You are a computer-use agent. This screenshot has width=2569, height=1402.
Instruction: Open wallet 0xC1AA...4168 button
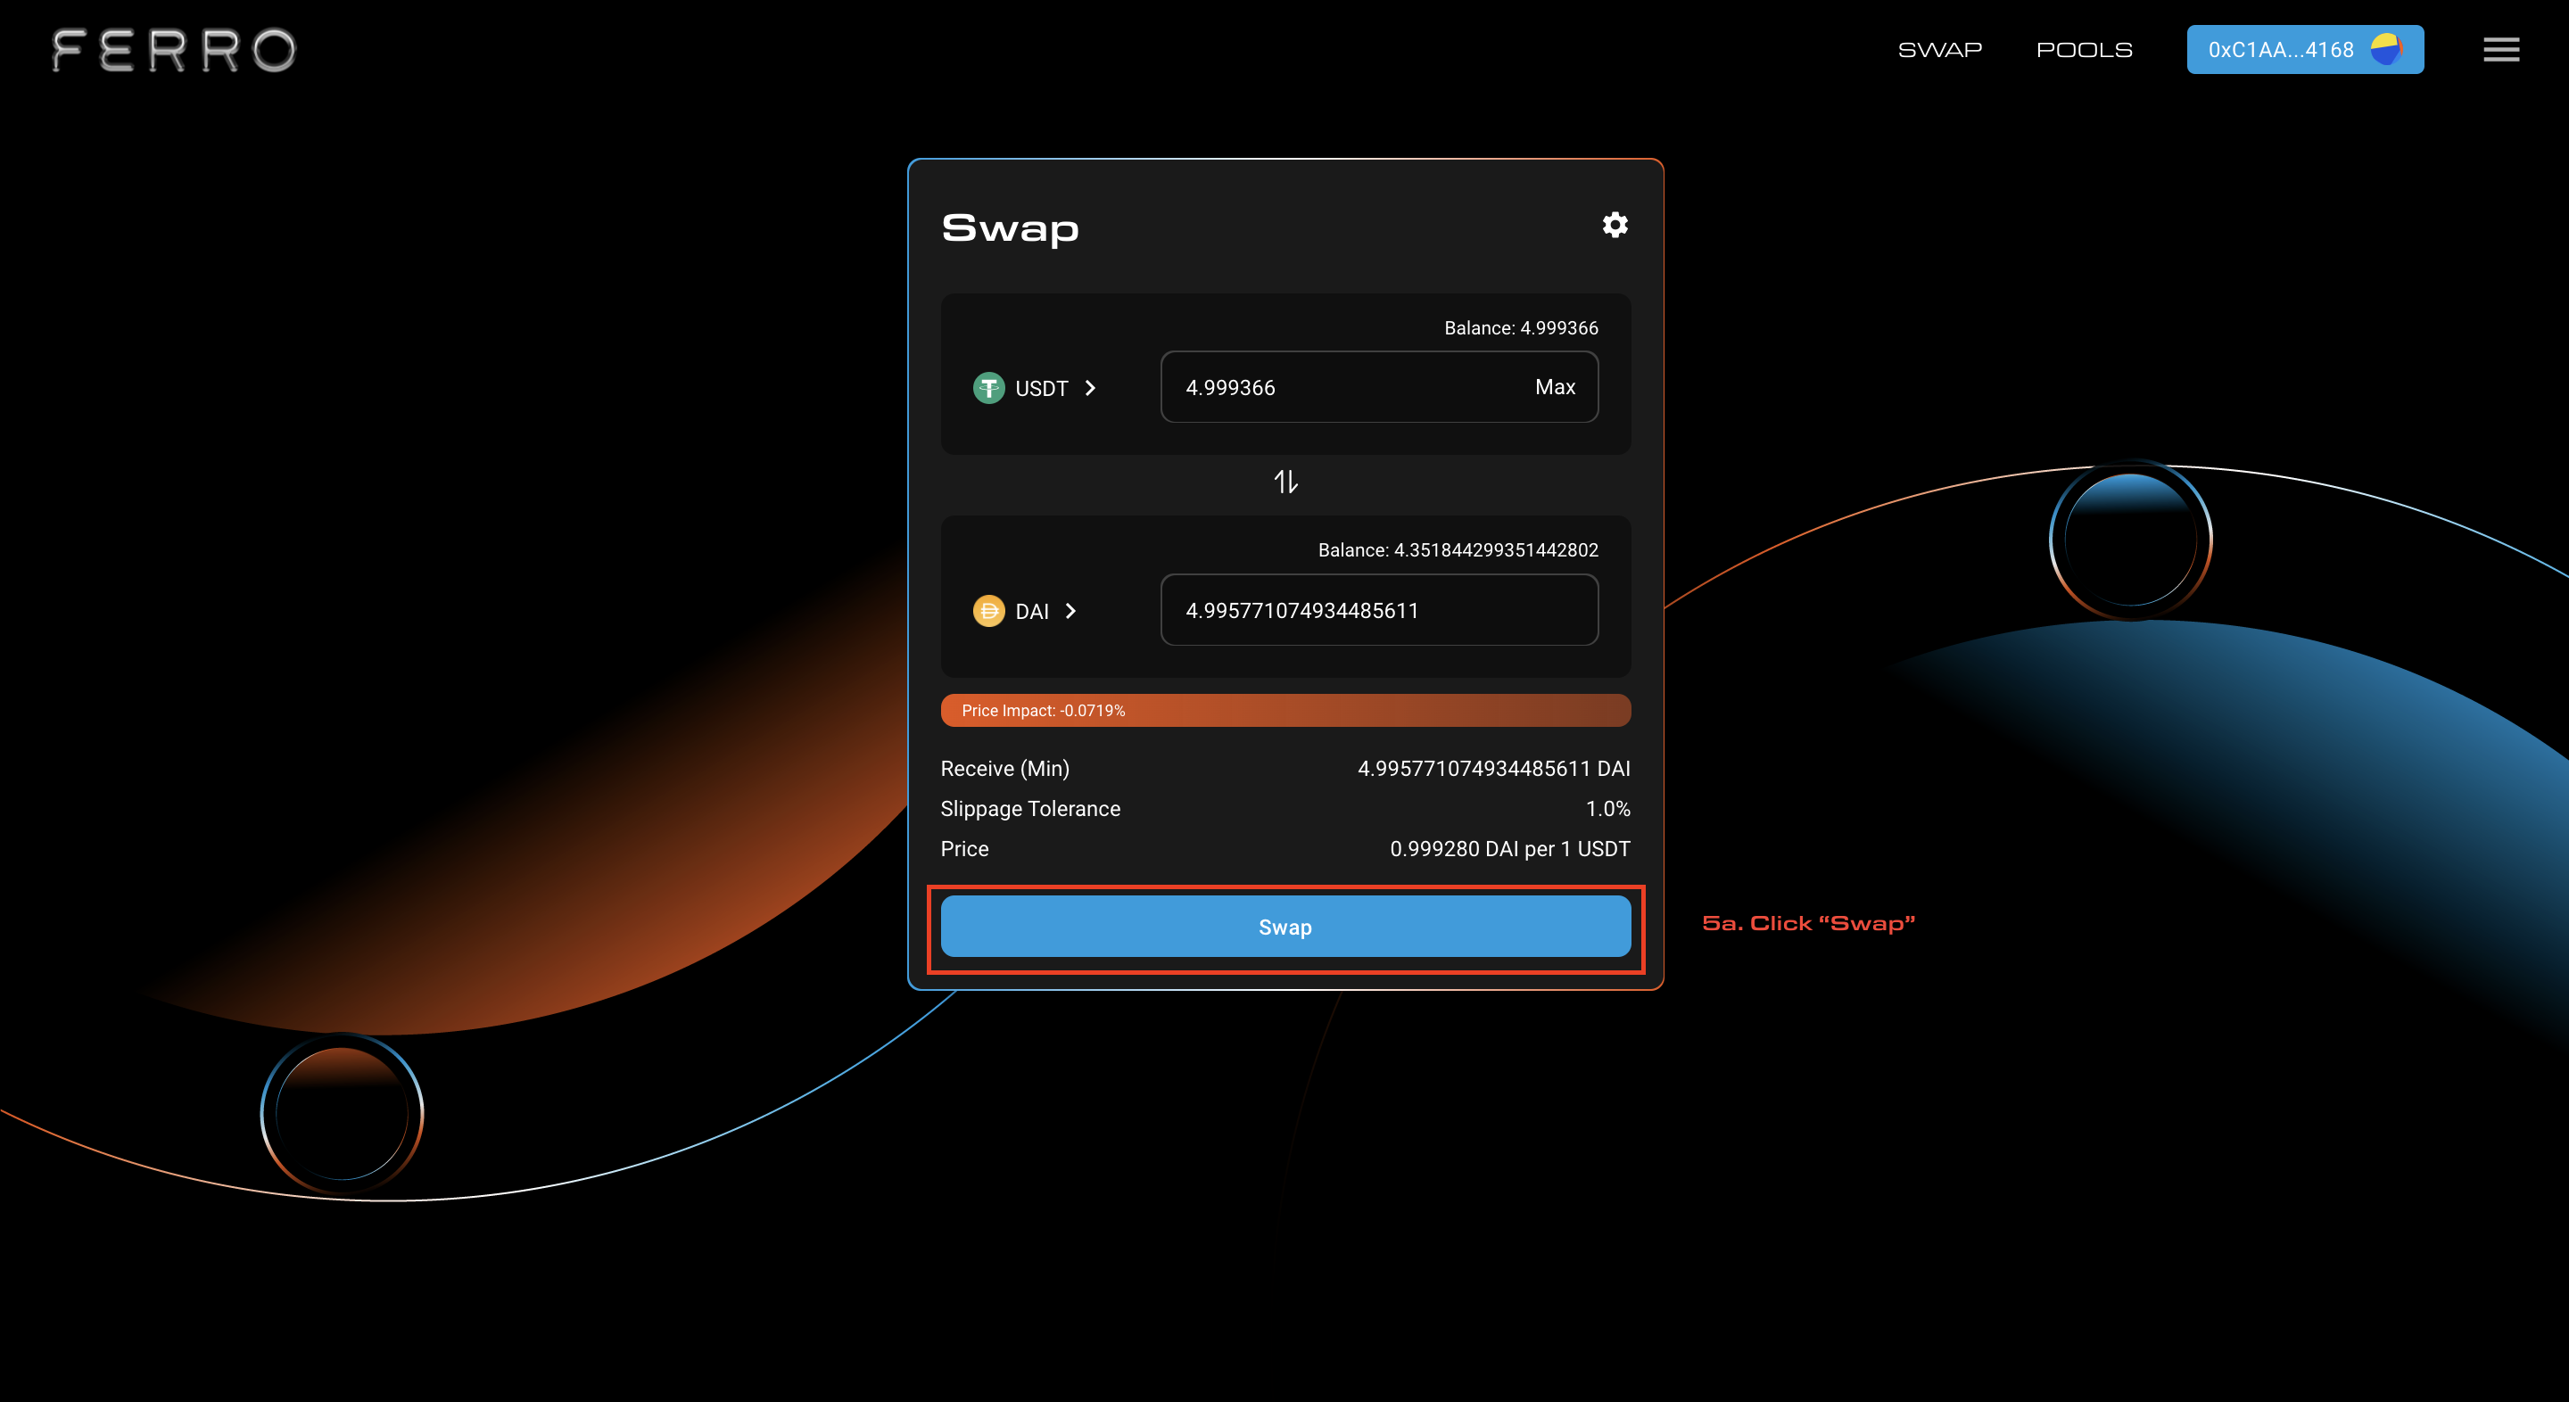2305,50
